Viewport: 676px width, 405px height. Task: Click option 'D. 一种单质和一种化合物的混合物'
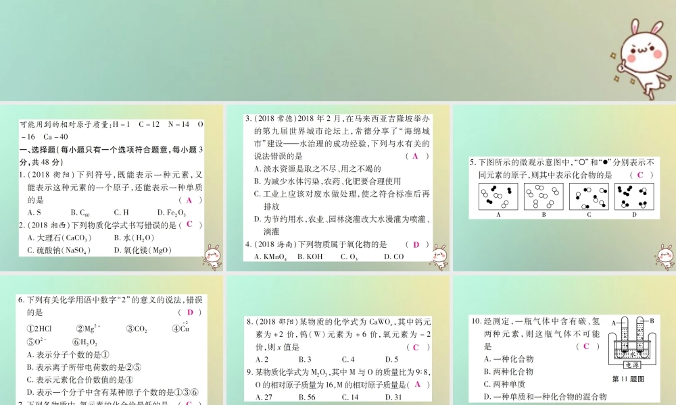pyautogui.click(x=546, y=396)
